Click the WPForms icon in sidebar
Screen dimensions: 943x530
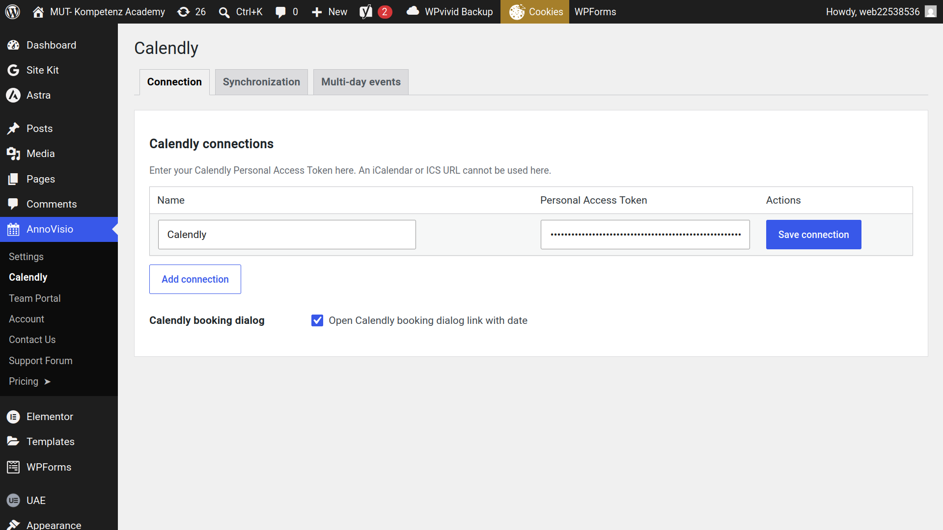[13, 467]
